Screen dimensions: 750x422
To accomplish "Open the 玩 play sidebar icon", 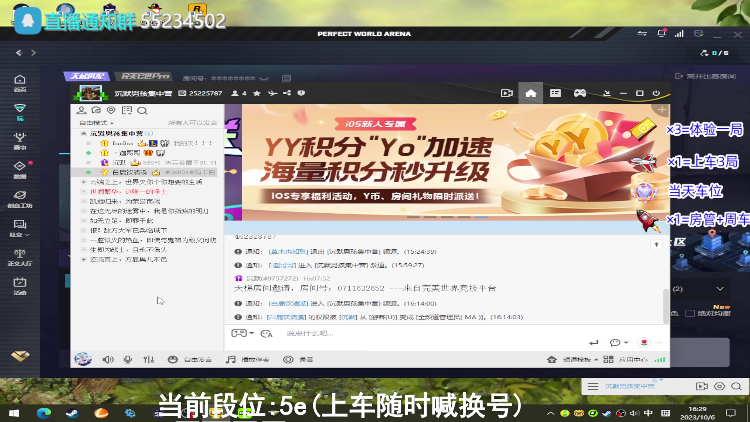I will [x=20, y=112].
